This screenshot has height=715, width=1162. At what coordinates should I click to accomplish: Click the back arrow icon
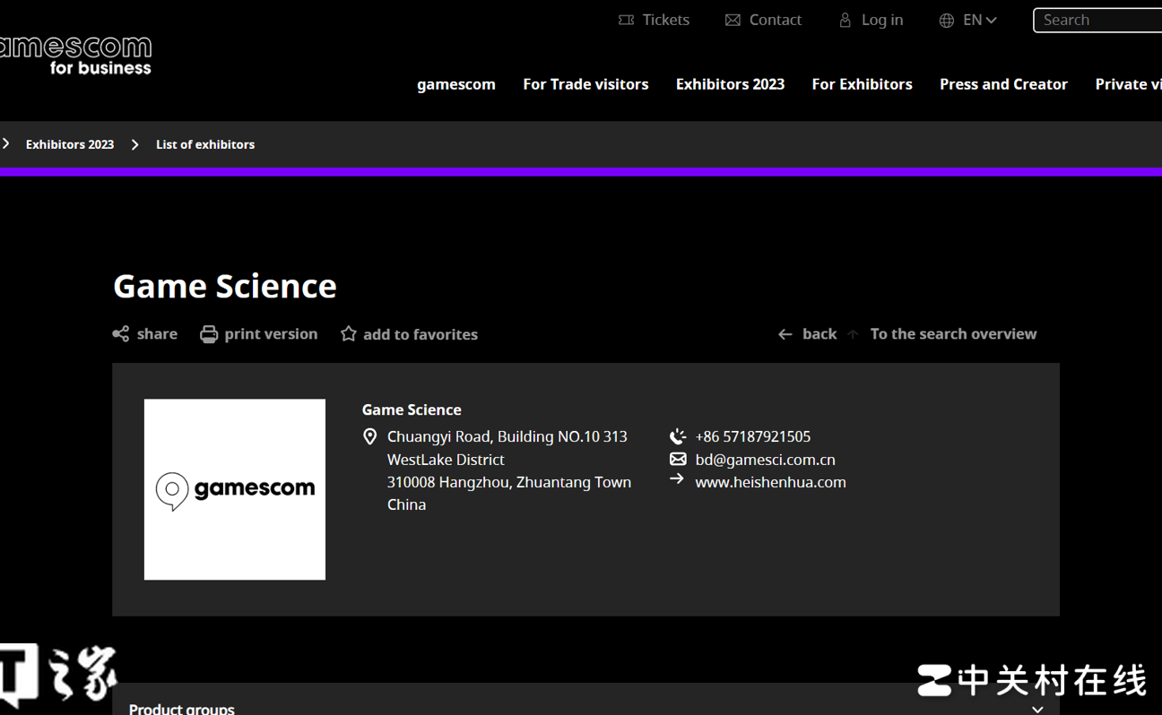(785, 334)
